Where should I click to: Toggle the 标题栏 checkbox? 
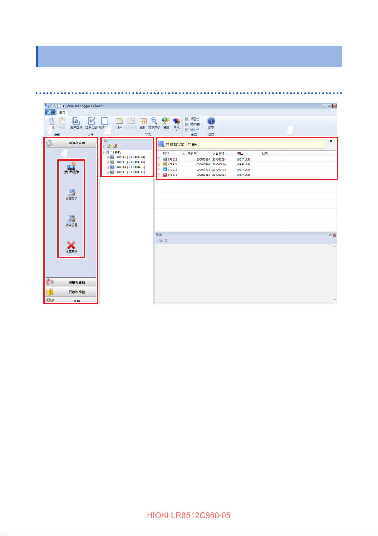click(187, 119)
